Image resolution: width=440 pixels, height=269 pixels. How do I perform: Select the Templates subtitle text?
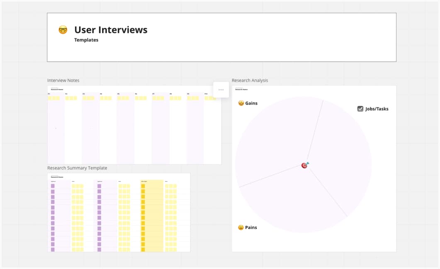(x=86, y=40)
